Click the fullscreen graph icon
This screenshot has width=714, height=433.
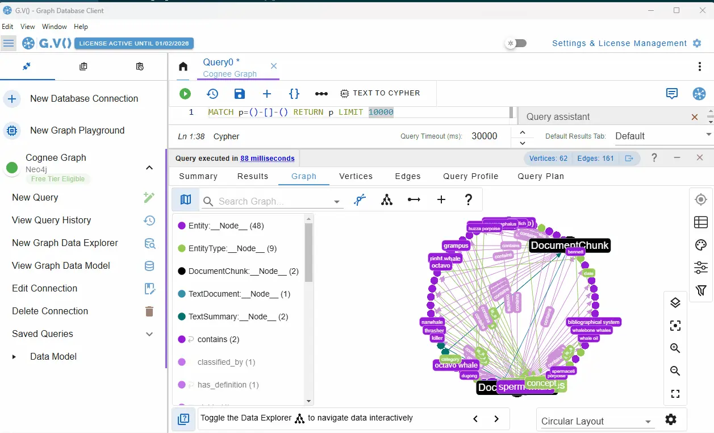click(675, 394)
